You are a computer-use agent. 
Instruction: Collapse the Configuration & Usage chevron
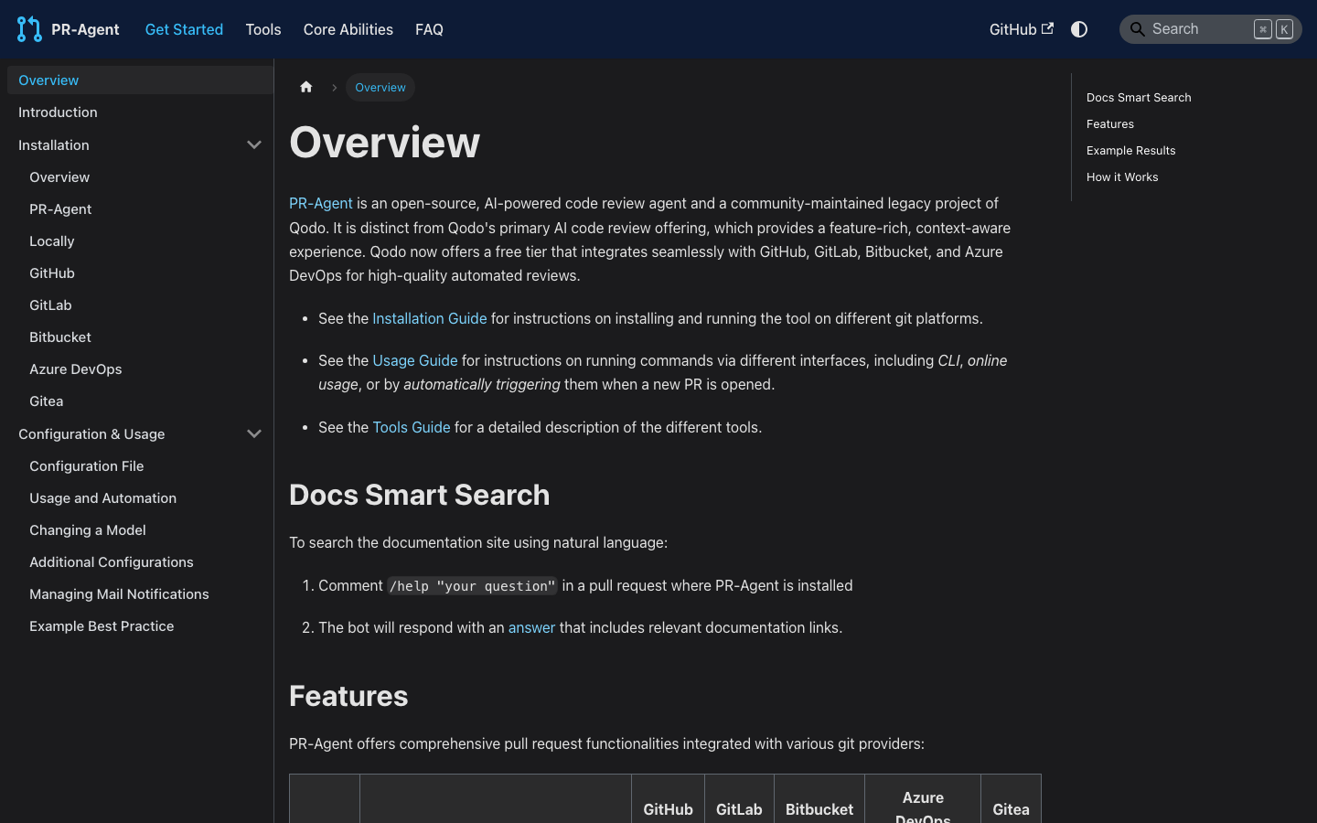[x=254, y=433]
